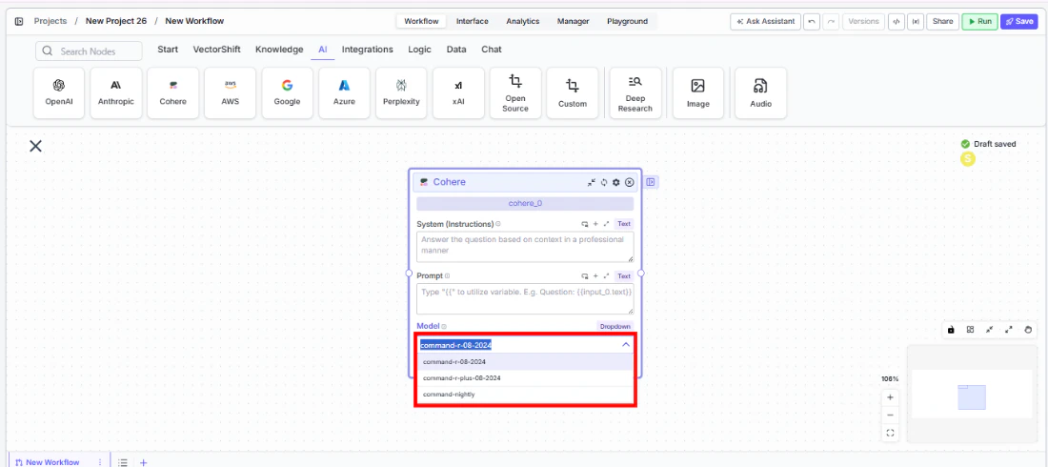Add the AWS node

tap(231, 93)
